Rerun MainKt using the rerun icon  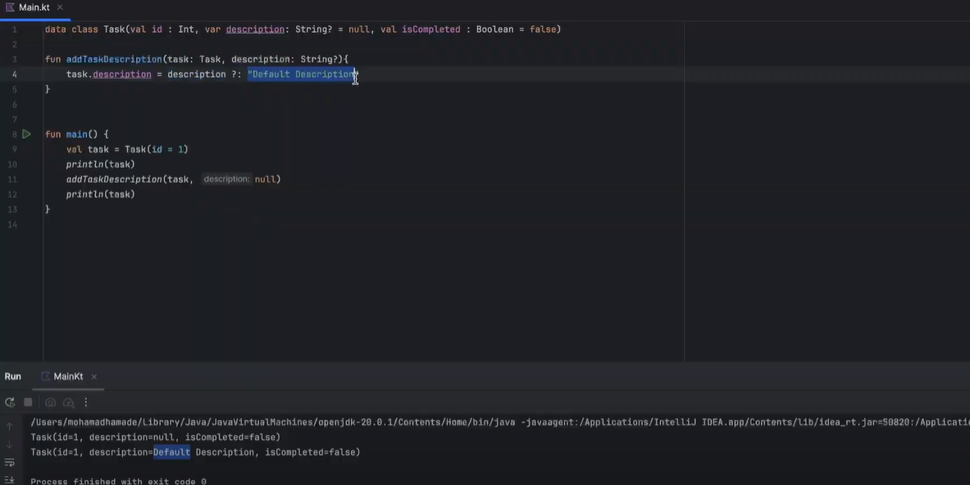coord(10,402)
